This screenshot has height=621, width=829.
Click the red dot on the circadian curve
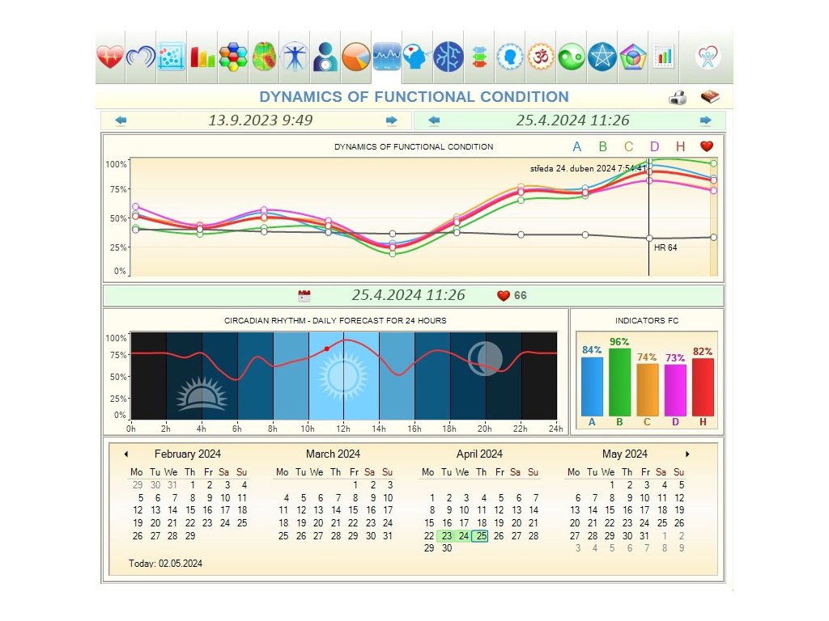(x=327, y=349)
